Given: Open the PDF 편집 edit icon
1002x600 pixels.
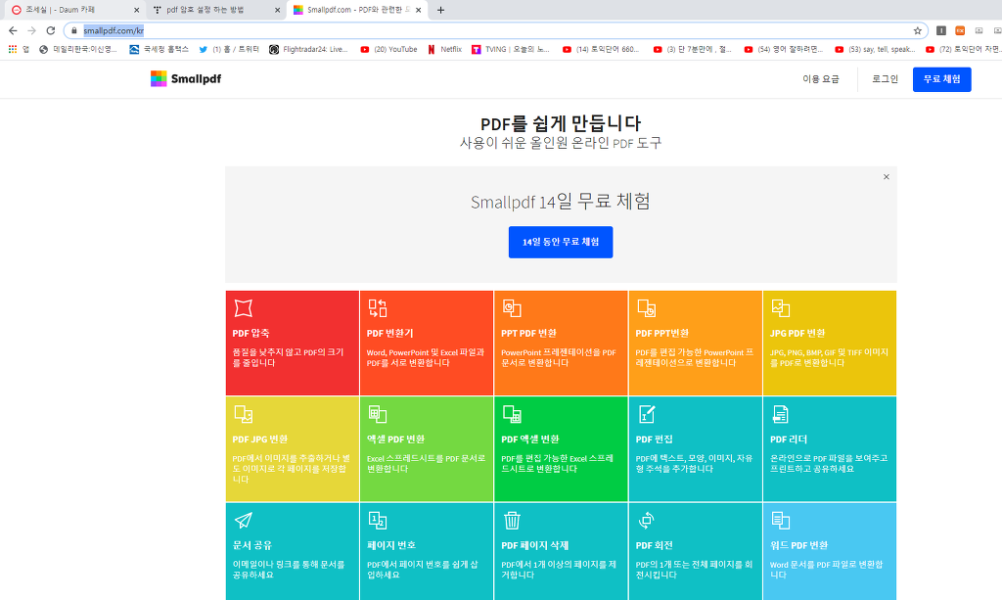Looking at the screenshot, I should [x=646, y=414].
